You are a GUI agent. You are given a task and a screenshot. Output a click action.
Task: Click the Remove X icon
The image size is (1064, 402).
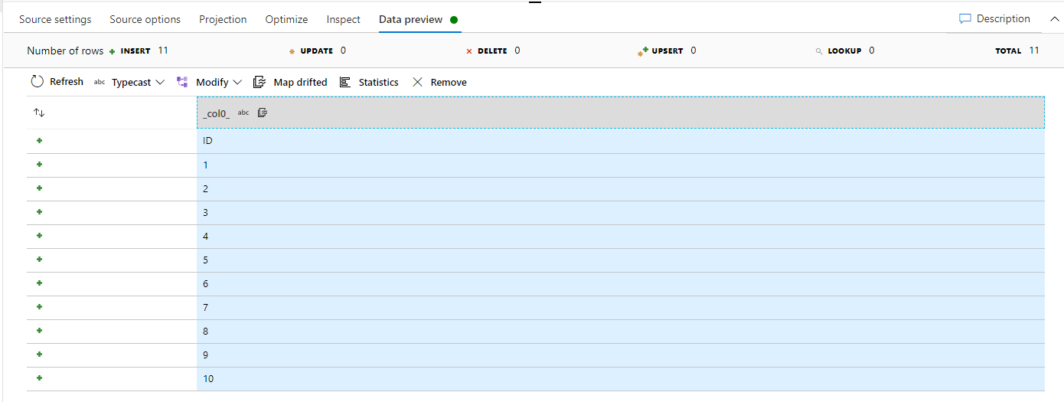click(417, 82)
